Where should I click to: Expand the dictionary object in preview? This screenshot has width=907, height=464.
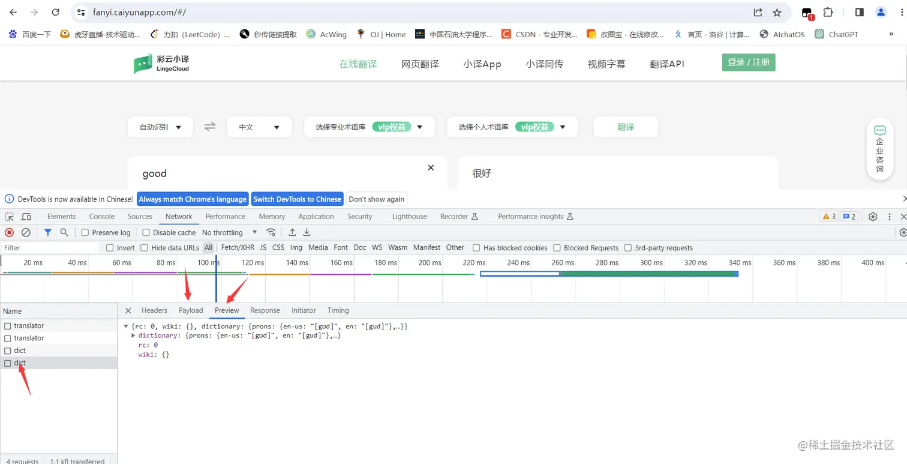point(133,336)
